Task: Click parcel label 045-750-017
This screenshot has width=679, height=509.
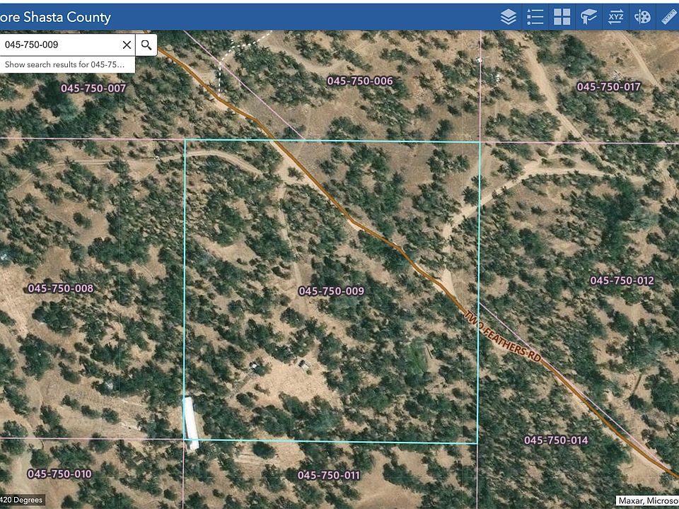Action: (x=608, y=87)
